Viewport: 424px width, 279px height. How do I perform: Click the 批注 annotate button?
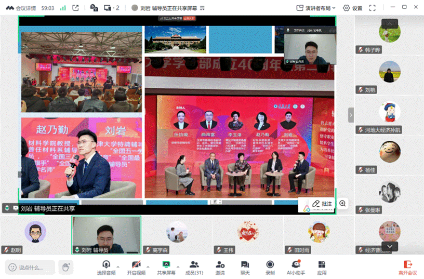pos(322,204)
